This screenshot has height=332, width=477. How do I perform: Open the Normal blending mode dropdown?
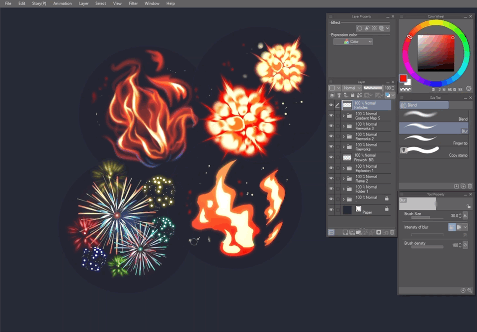(x=352, y=88)
